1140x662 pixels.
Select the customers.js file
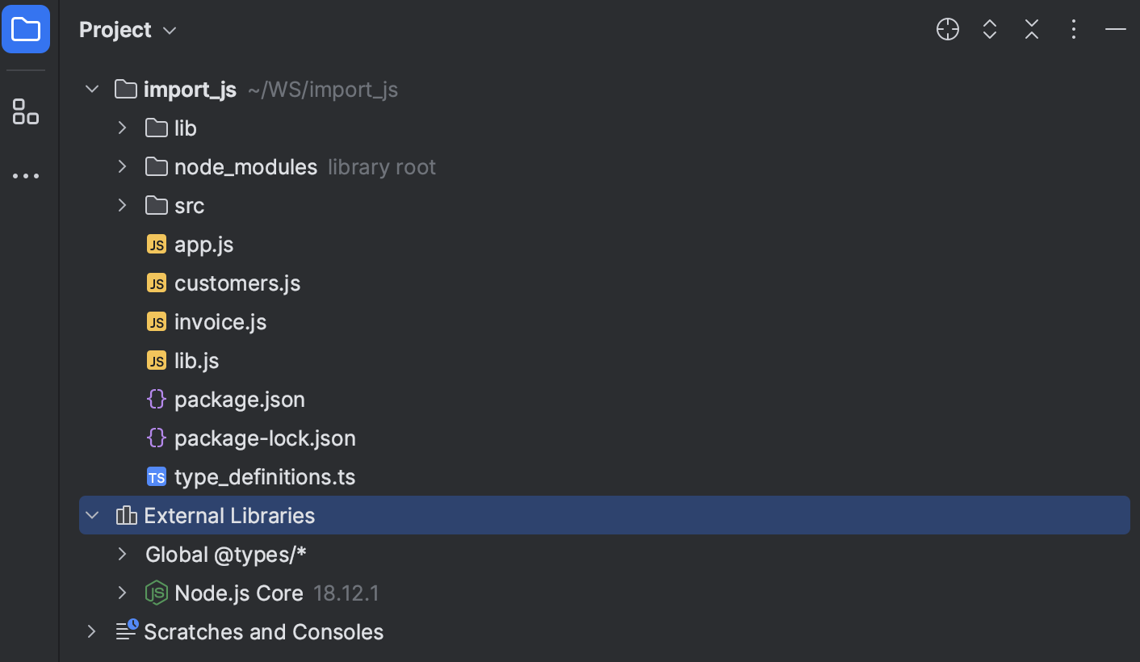coord(237,283)
